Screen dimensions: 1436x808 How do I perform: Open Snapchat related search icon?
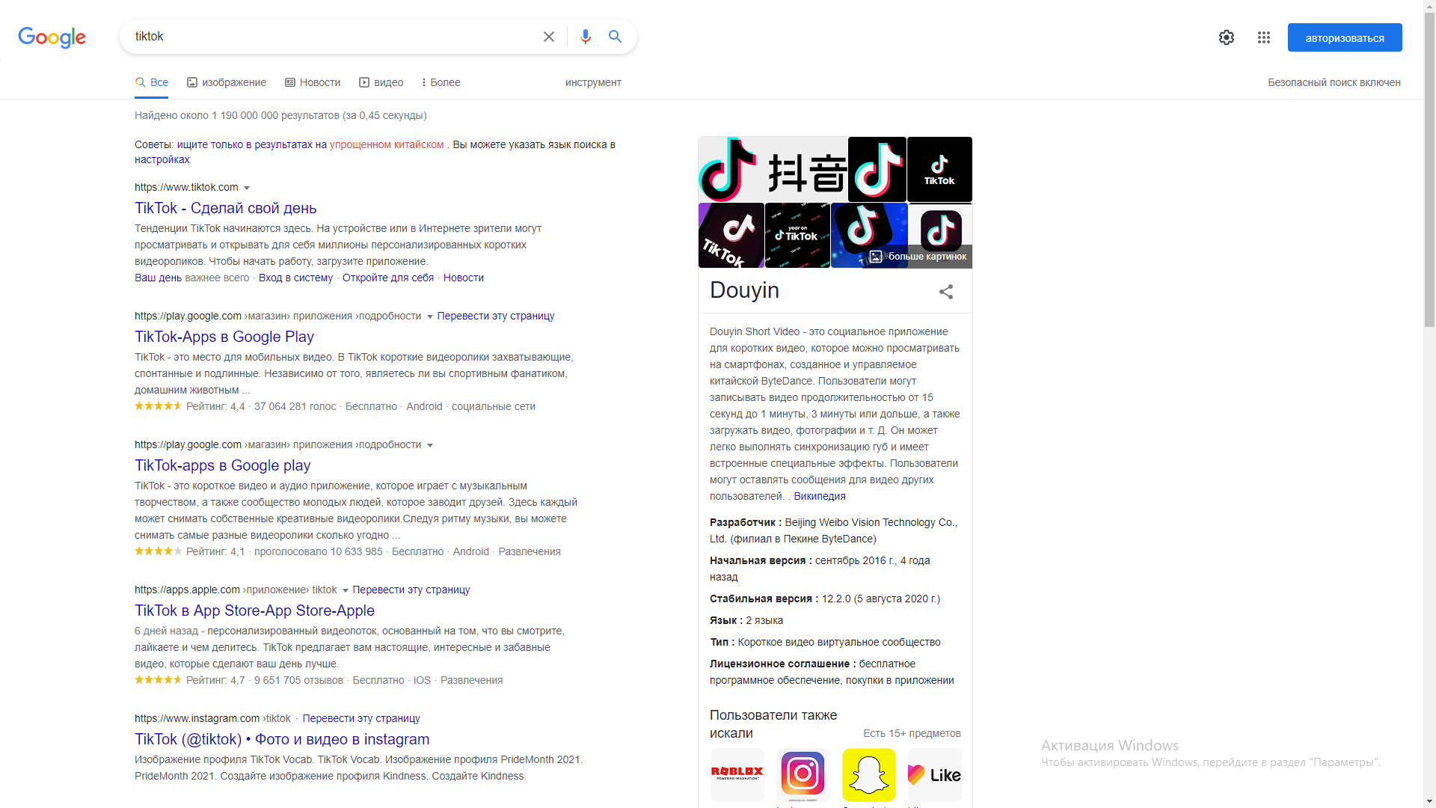point(869,774)
